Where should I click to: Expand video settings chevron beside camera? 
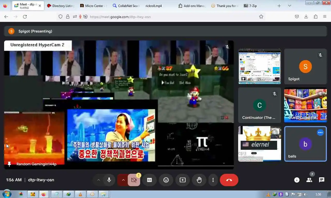pos(123,180)
